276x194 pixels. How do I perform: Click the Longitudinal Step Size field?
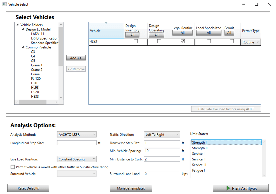(77, 143)
